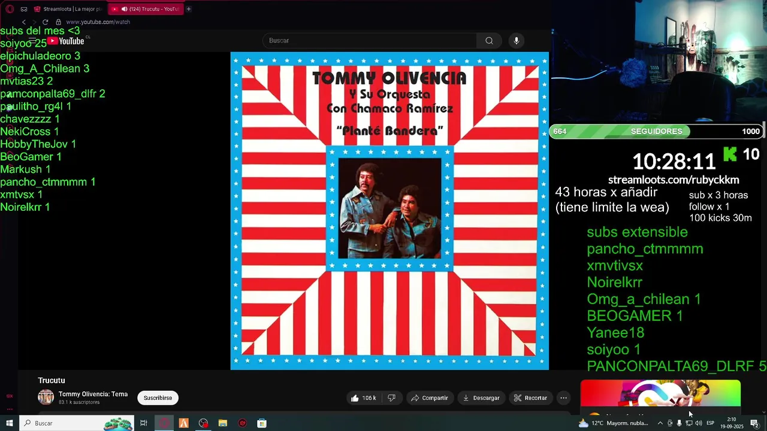Open the tab islands icon beside Opera logo

24,9
